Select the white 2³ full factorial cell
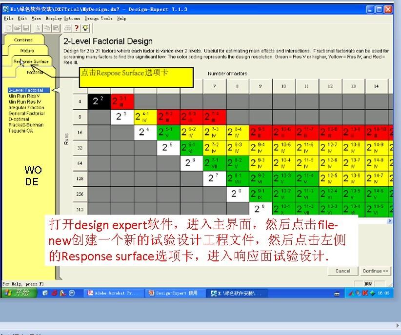401x335 pixels. pyautogui.click(x=122, y=117)
